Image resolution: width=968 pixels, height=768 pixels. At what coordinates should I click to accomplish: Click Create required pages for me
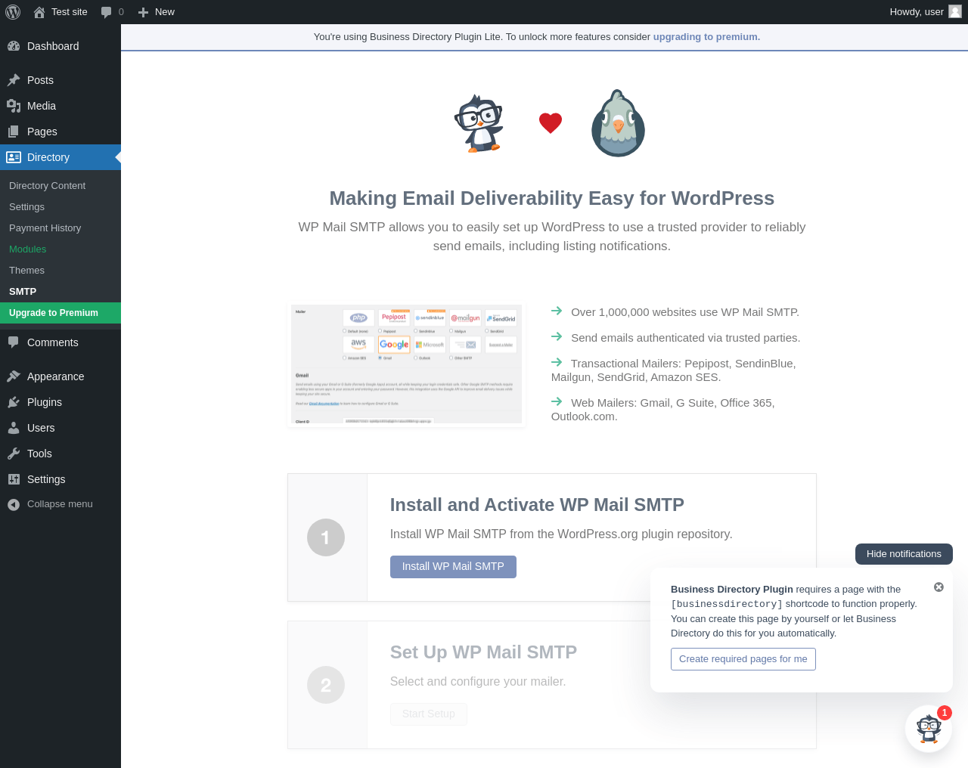(743, 659)
